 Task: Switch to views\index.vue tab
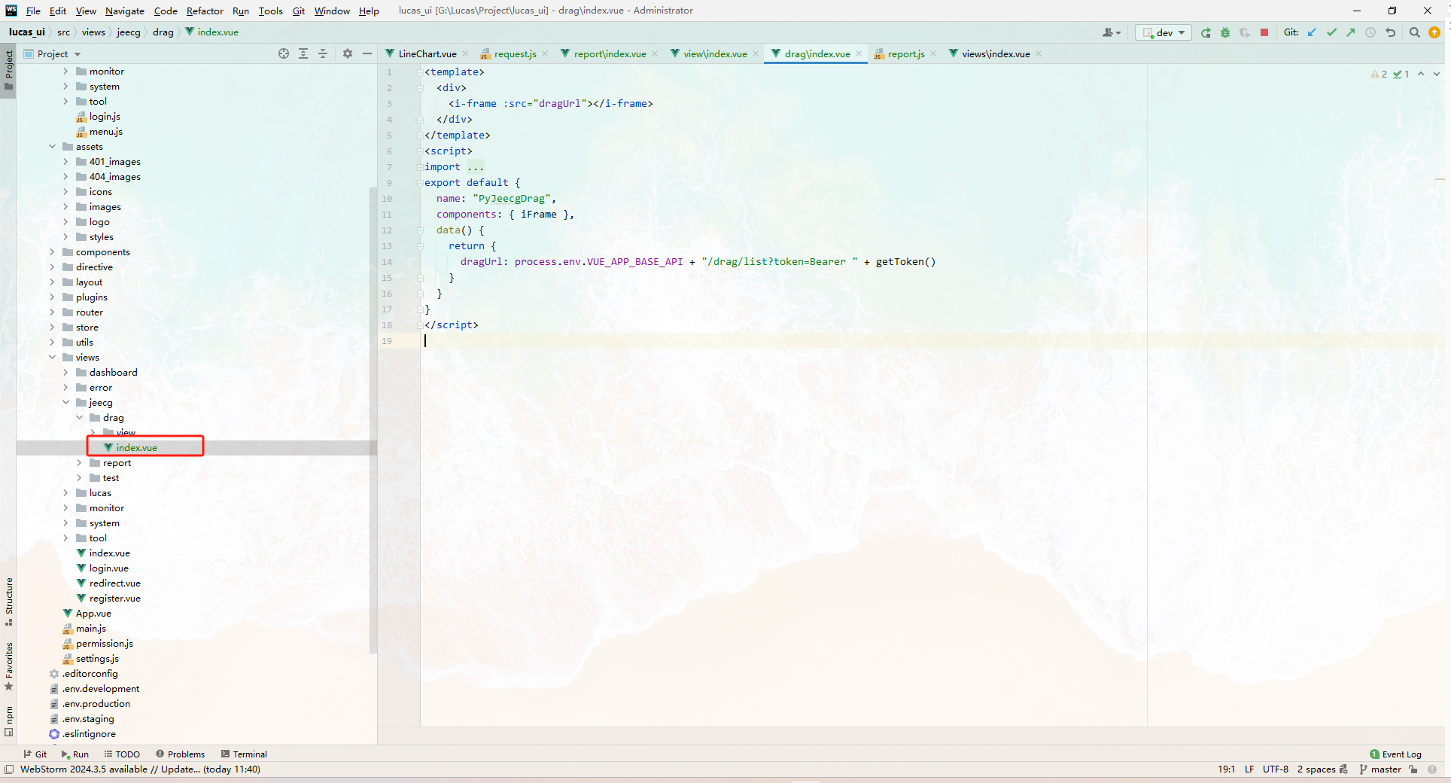tap(996, 53)
